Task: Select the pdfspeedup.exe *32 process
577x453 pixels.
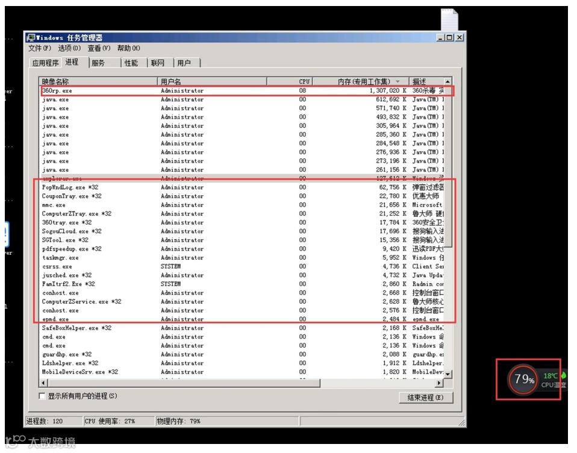Action: [242, 249]
